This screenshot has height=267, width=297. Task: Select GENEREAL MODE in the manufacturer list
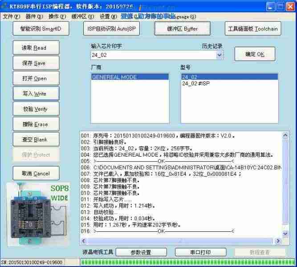[130, 77]
